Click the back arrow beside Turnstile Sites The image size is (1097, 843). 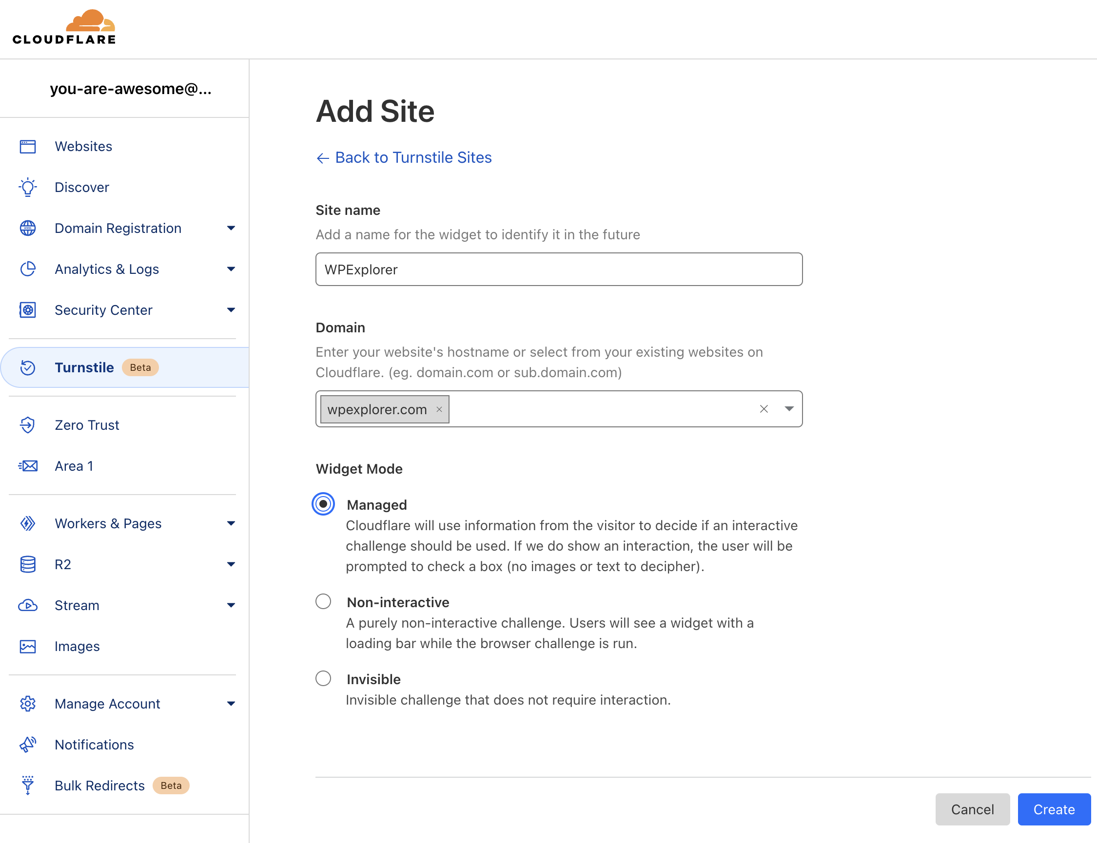click(322, 158)
